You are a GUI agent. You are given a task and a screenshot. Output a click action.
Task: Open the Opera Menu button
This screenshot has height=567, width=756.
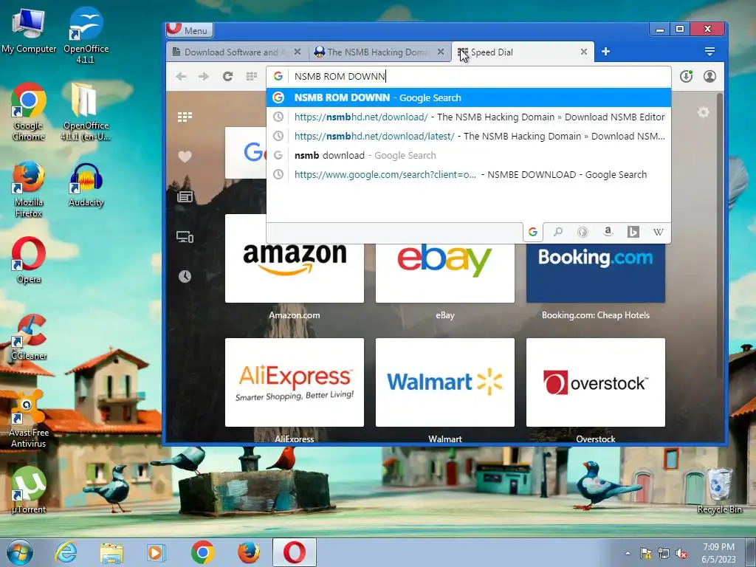tap(189, 30)
